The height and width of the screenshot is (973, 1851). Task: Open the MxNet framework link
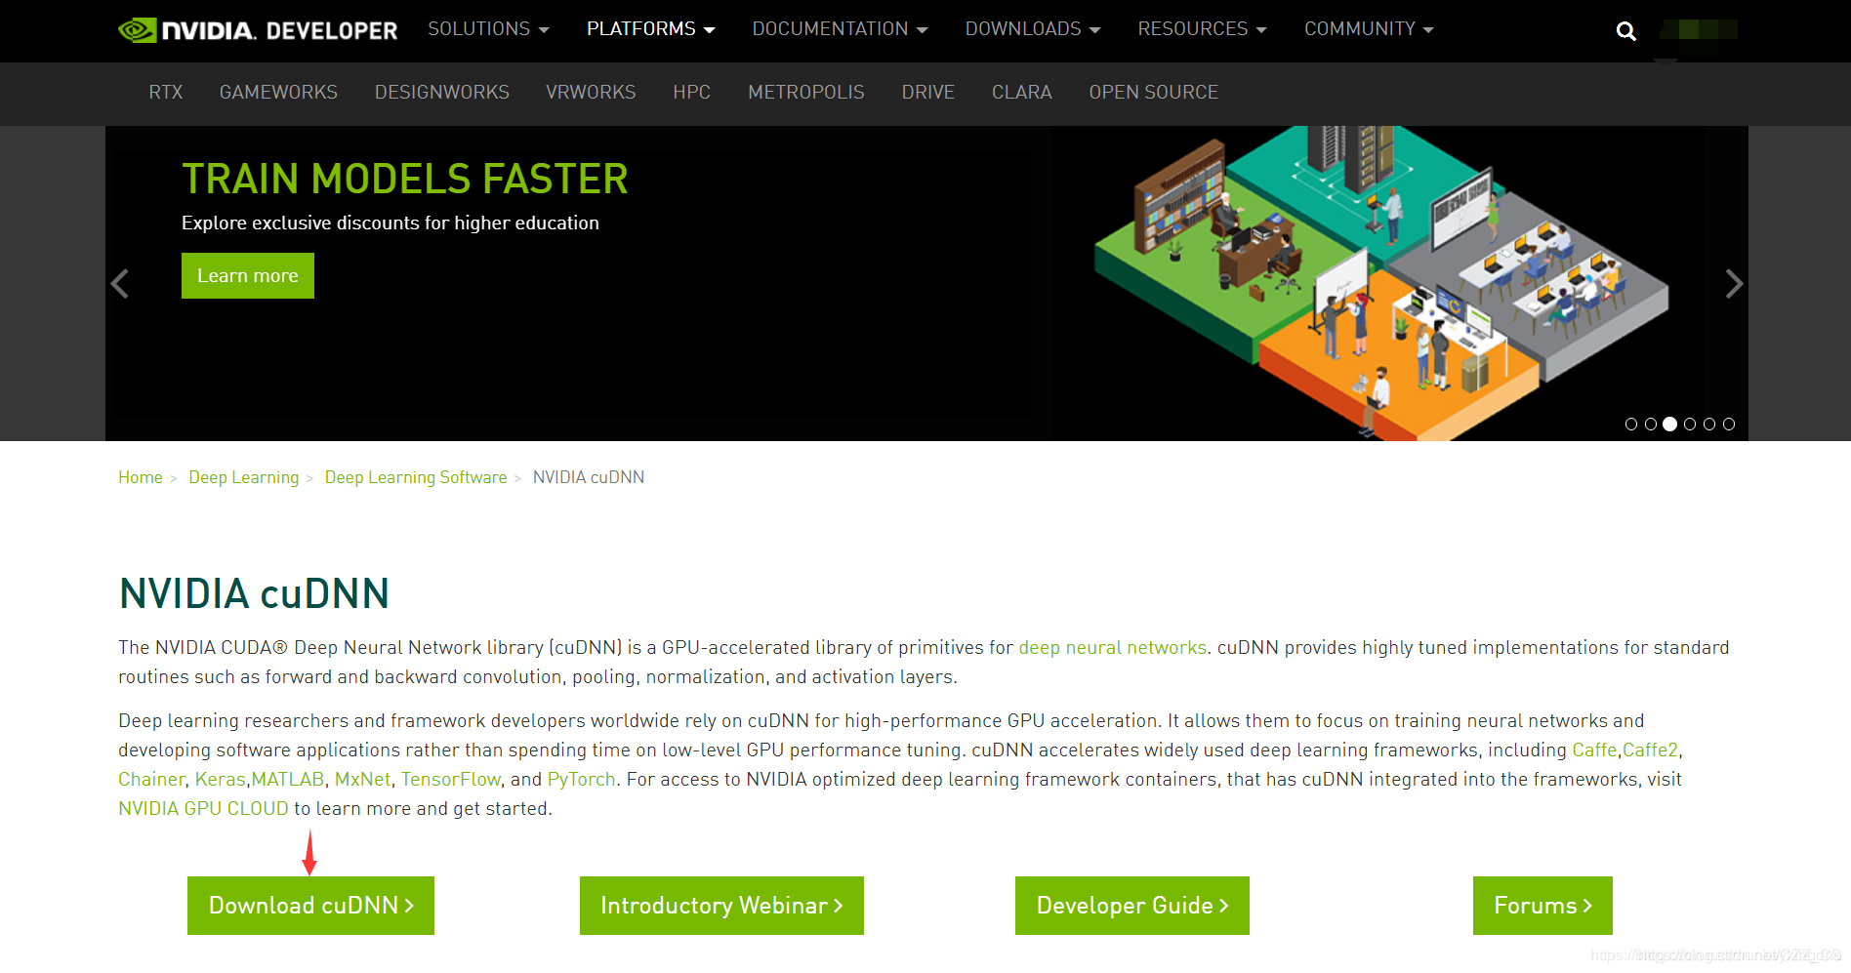pos(362,779)
